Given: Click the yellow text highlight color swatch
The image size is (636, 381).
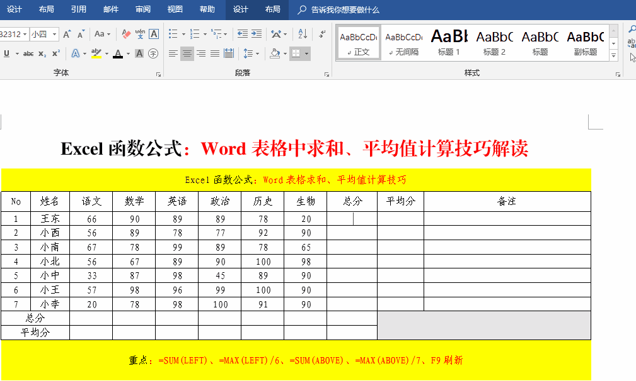Looking at the screenshot, I should point(96,54).
